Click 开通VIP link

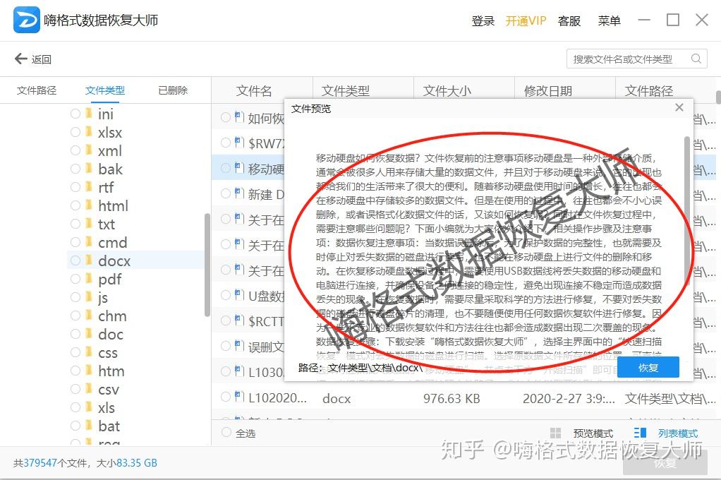click(x=526, y=20)
